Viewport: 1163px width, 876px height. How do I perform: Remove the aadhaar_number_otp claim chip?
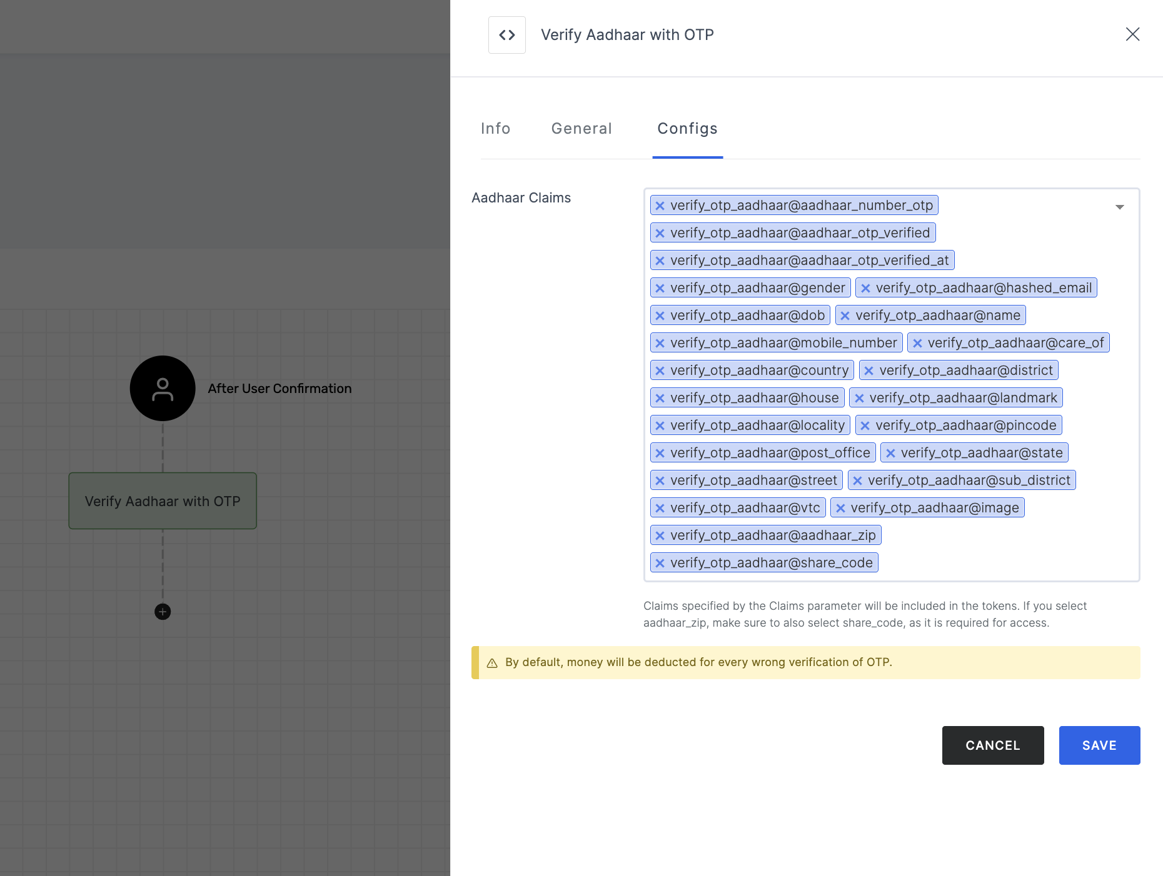point(660,206)
